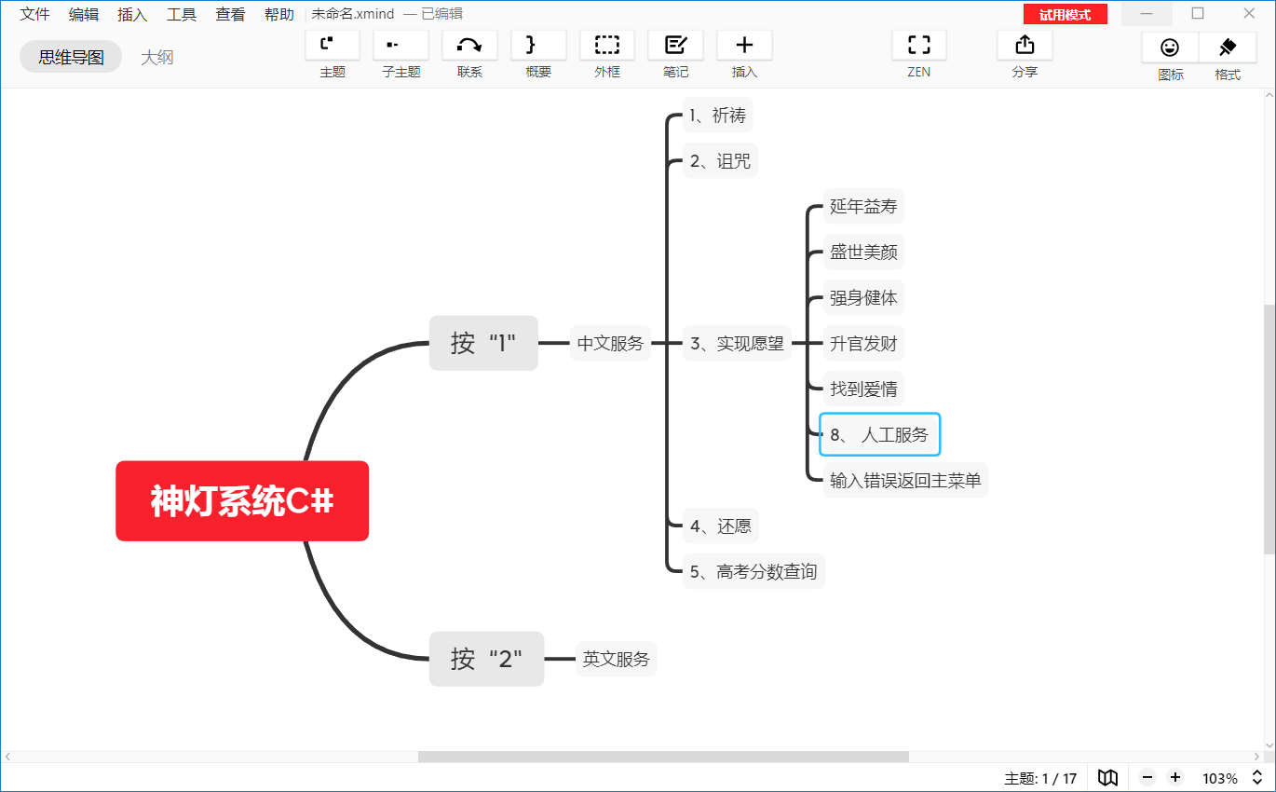The width and height of the screenshot is (1276, 792).
Task: Select central topic 神灯系统C#
Action: (242, 501)
